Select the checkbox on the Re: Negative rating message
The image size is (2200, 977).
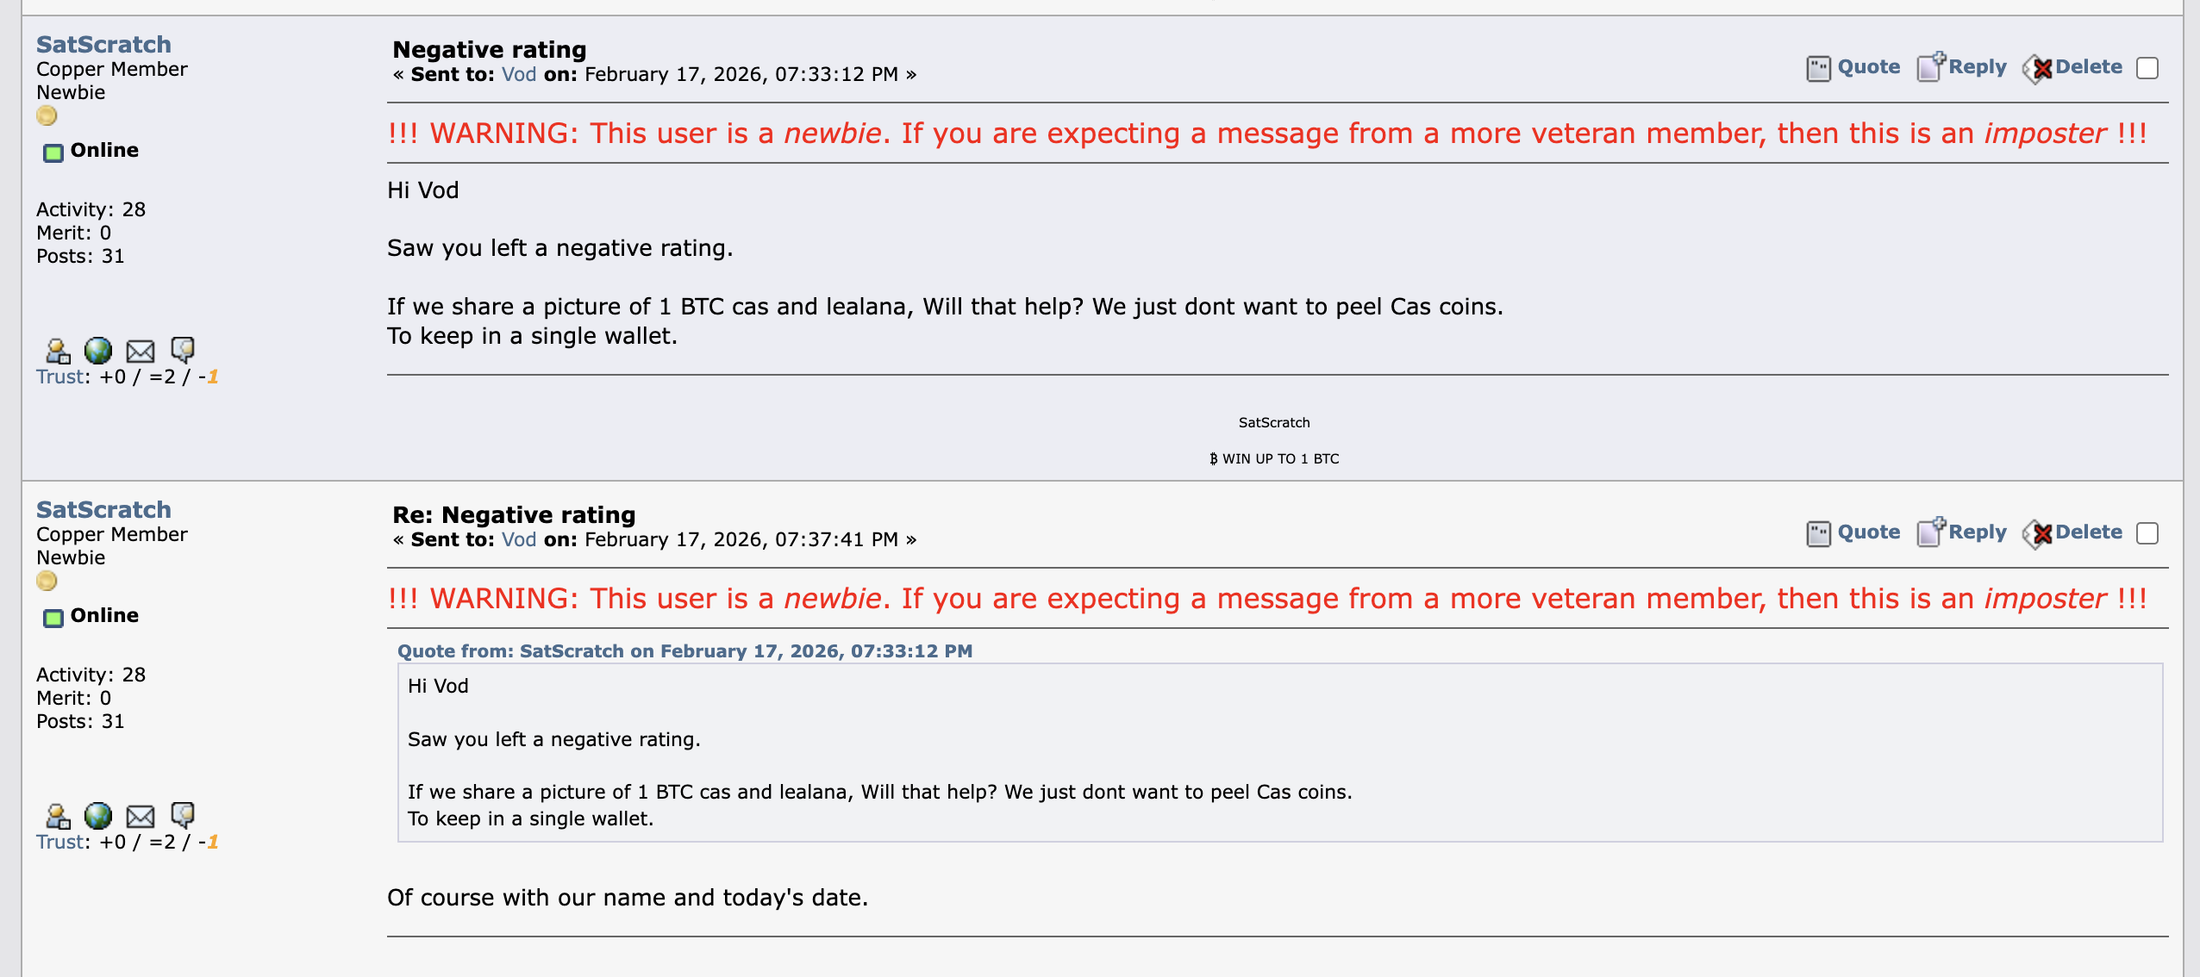point(2147,533)
